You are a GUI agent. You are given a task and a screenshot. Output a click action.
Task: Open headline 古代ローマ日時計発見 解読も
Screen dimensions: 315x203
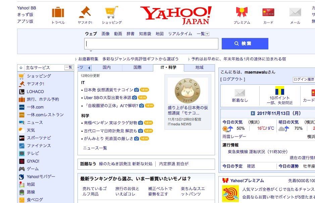point(110,131)
